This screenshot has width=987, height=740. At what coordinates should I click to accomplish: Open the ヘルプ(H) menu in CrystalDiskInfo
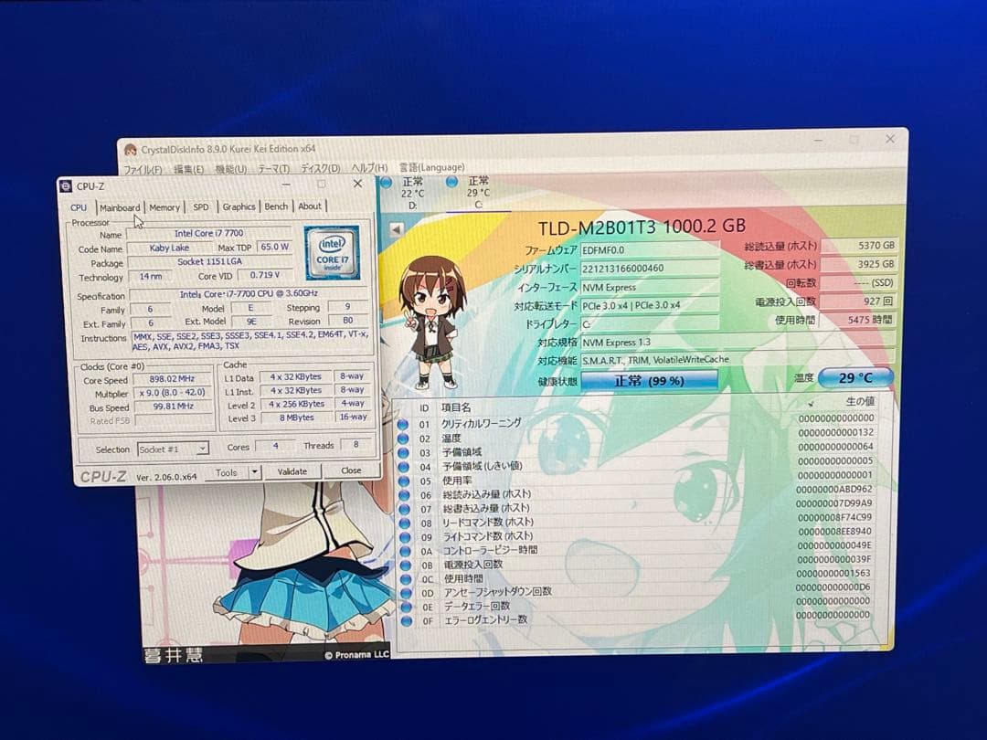pyautogui.click(x=369, y=167)
